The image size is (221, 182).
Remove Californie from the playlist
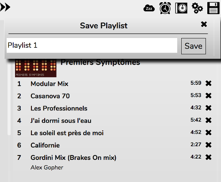point(209,145)
